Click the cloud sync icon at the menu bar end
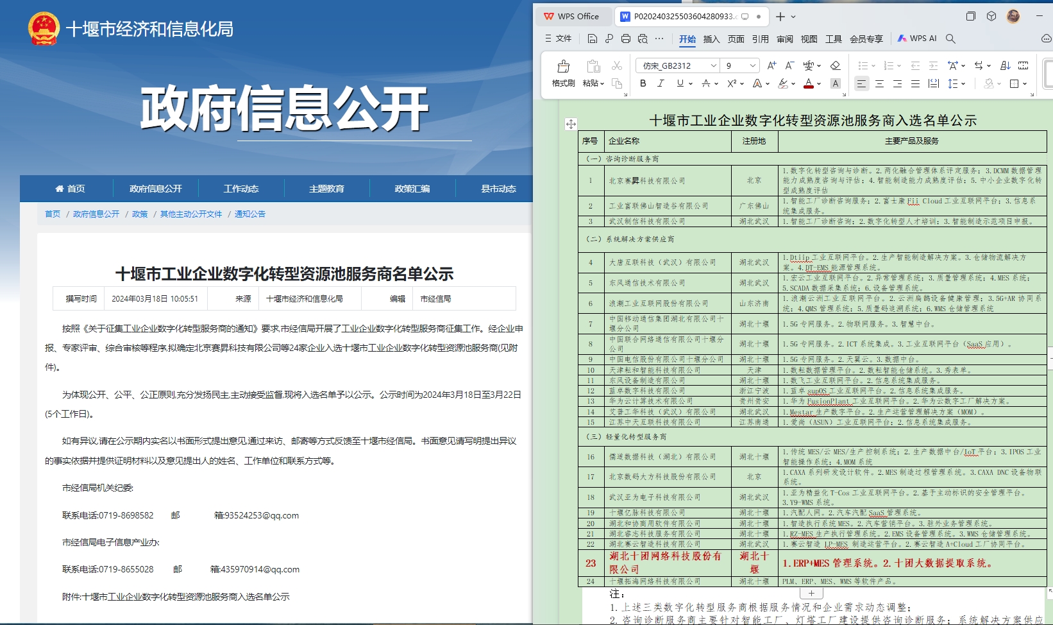 (x=1046, y=39)
